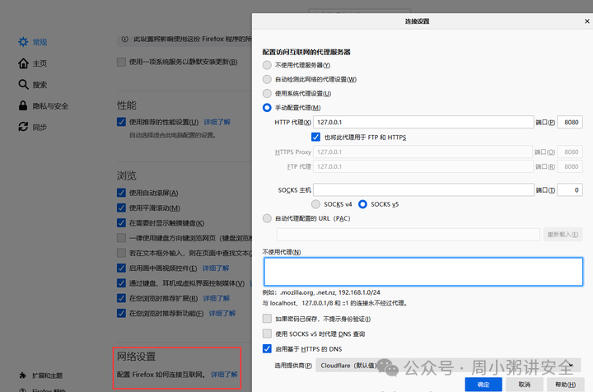
Task: Click the HTTP 代理 address field
Action: tap(423, 122)
